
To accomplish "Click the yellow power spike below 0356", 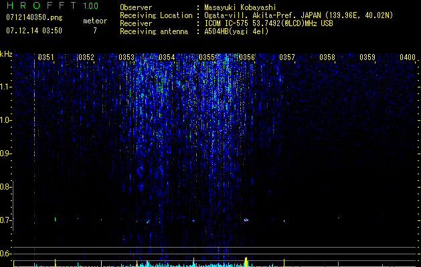I will tap(246, 262).
